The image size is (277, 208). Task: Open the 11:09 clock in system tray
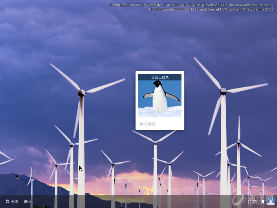pos(252,201)
